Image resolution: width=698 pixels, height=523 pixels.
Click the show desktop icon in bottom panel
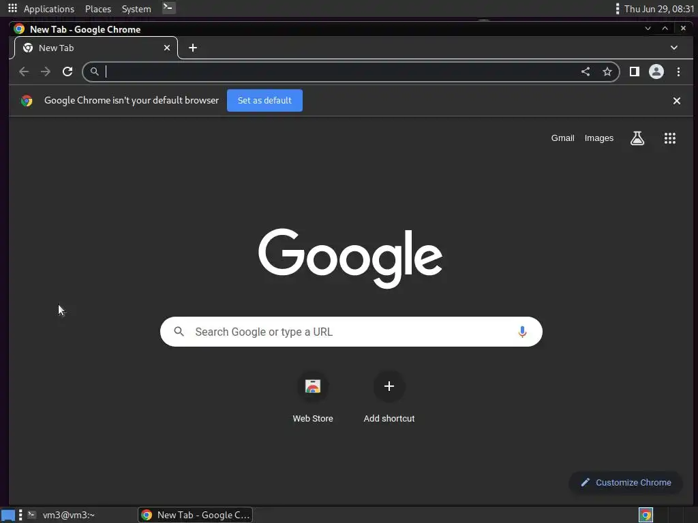[8, 516]
